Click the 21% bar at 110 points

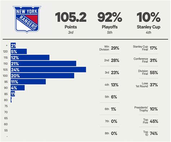43,64
